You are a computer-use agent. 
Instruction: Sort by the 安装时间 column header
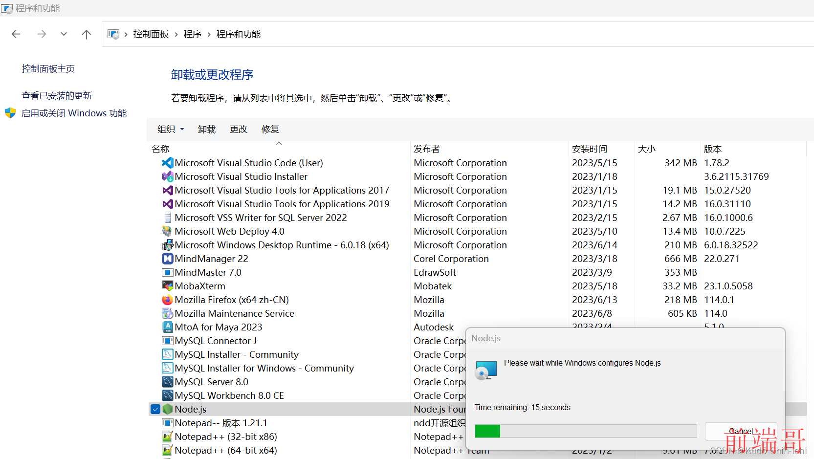tap(602, 149)
